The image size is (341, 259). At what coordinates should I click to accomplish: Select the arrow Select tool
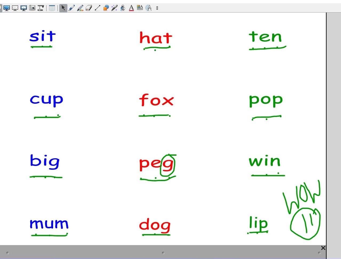[x=63, y=8]
